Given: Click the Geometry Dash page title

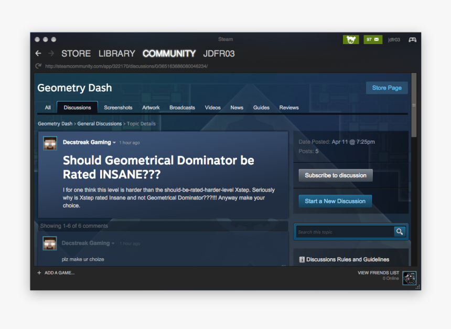Looking at the screenshot, I should [x=74, y=88].
